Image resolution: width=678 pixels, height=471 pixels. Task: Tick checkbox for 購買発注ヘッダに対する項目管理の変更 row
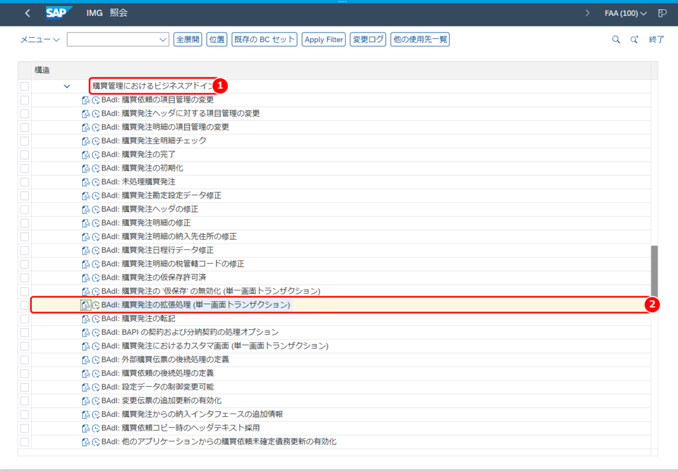tap(24, 114)
